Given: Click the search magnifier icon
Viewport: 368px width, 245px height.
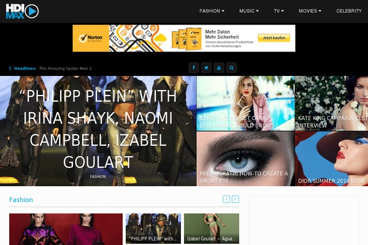Looking at the screenshot, I should pyautogui.click(x=231, y=68).
